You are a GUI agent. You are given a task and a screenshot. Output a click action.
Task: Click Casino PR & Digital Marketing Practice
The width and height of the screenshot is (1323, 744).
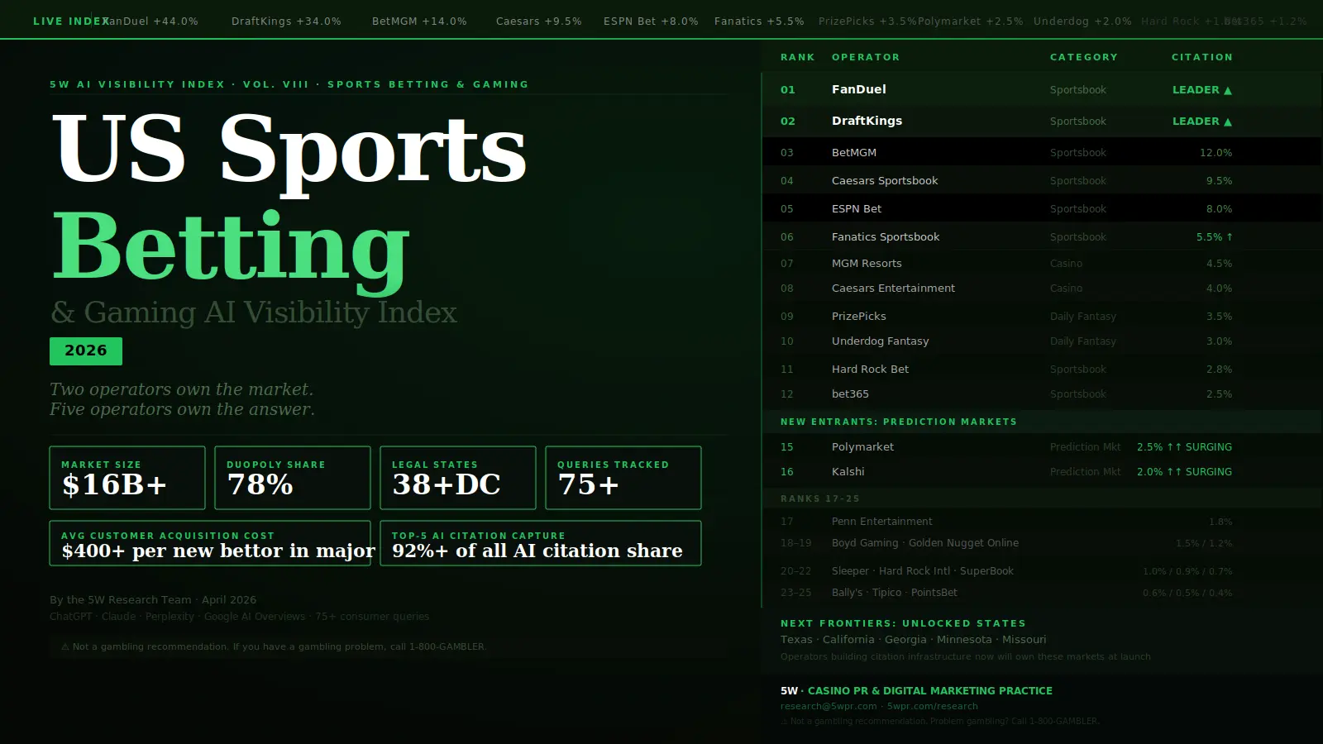(x=930, y=691)
